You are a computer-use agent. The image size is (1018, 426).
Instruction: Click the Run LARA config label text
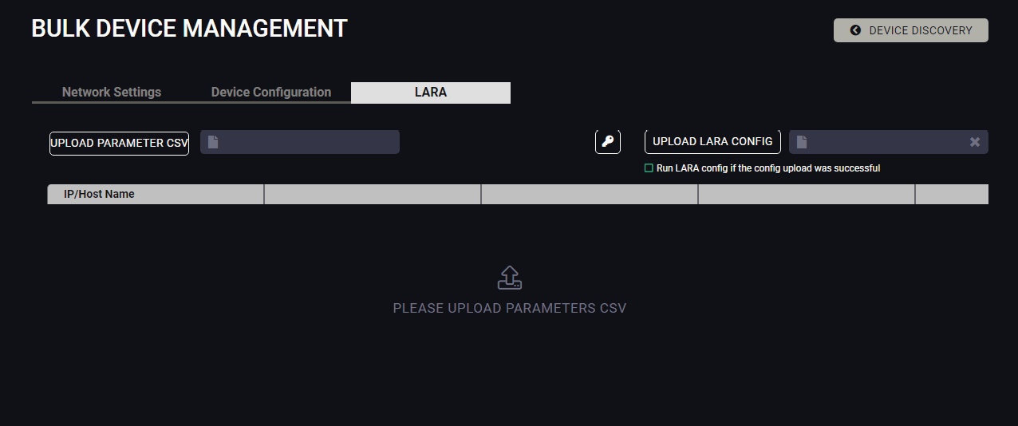[768, 168]
